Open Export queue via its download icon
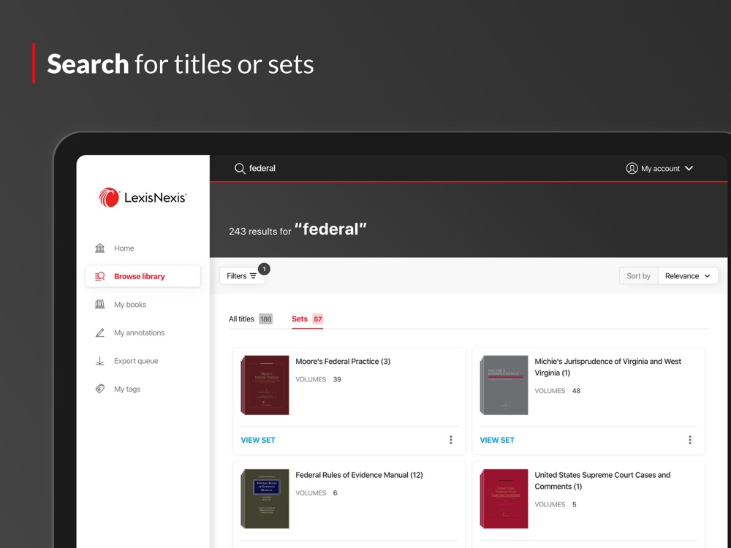The width and height of the screenshot is (731, 548). [x=100, y=360]
